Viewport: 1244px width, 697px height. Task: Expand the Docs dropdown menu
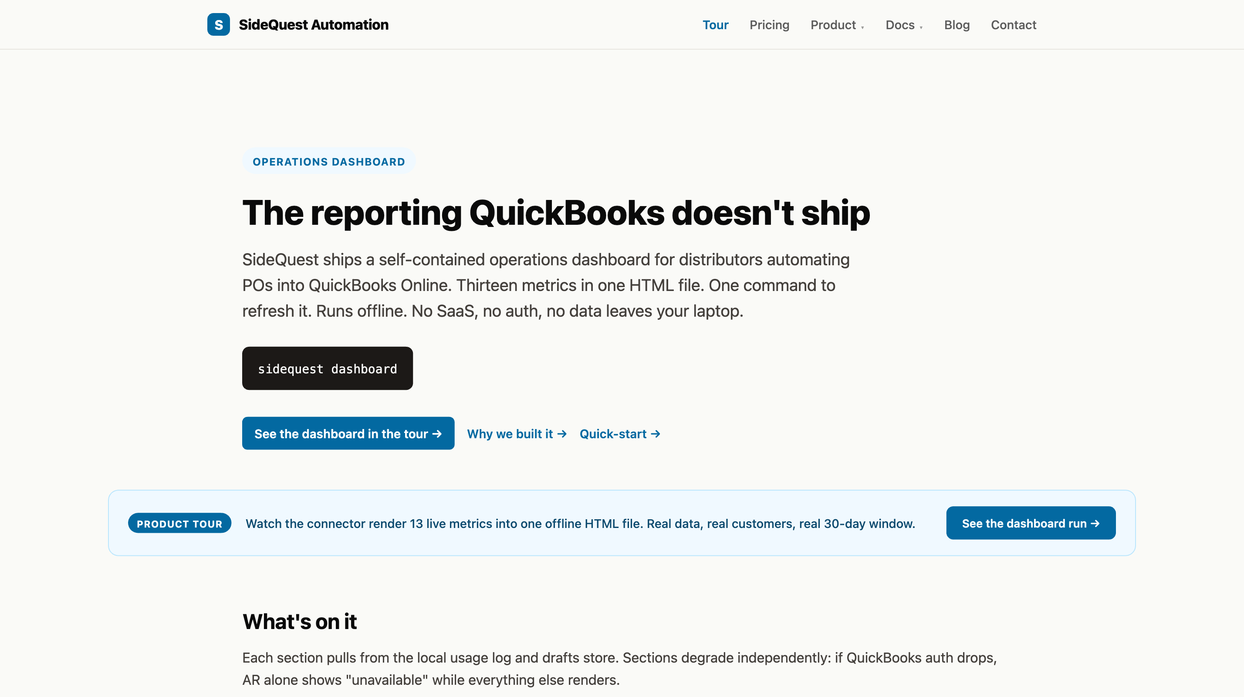pos(904,25)
